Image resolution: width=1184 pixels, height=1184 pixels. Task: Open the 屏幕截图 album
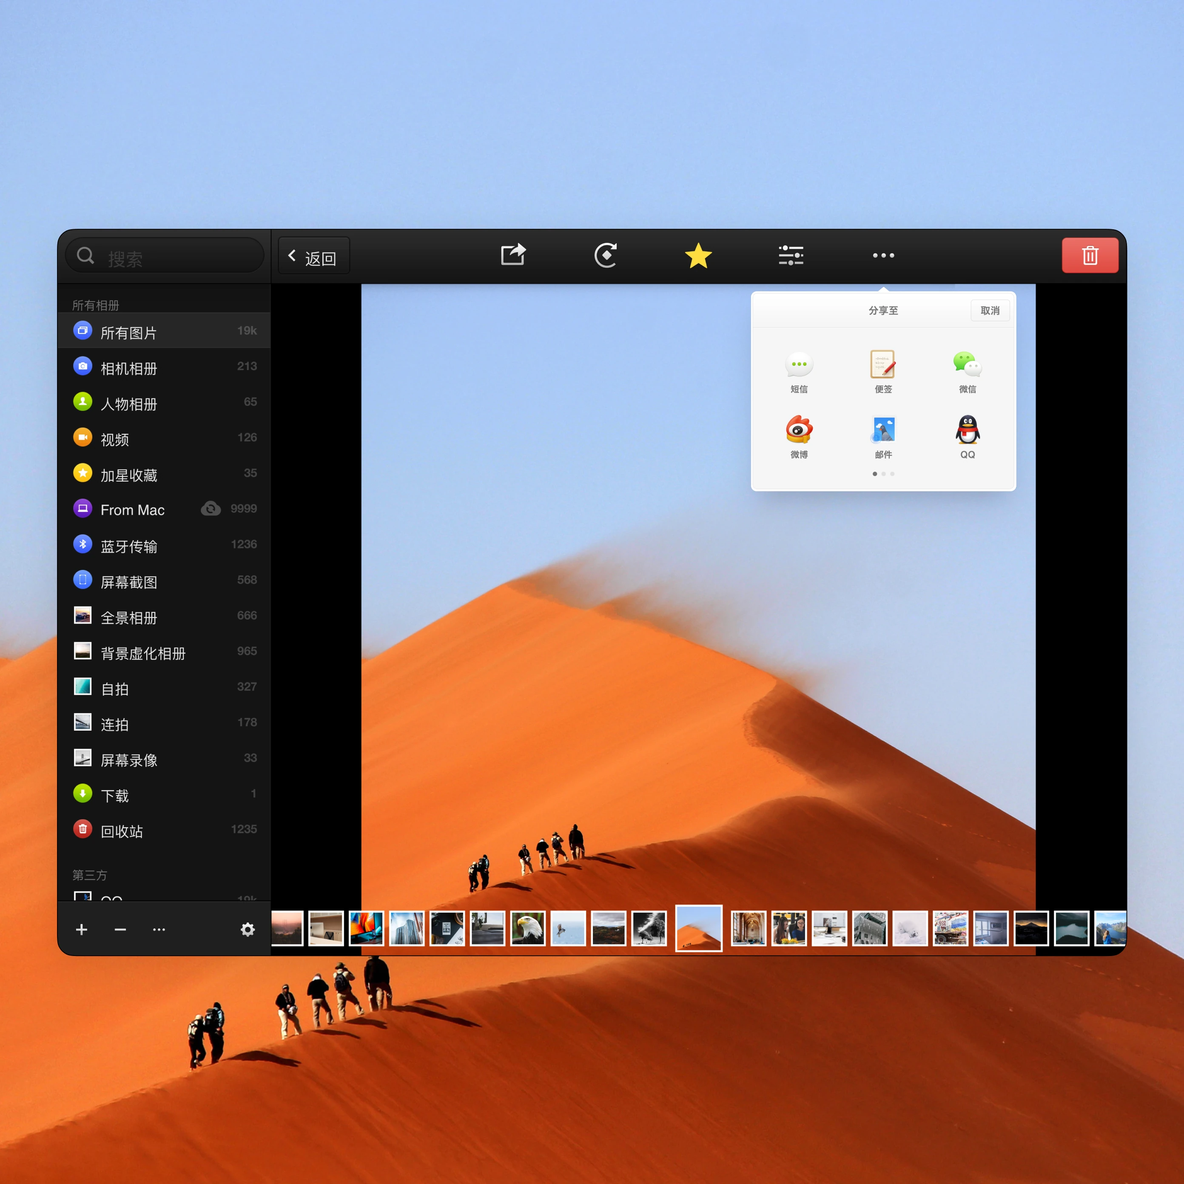pos(164,580)
